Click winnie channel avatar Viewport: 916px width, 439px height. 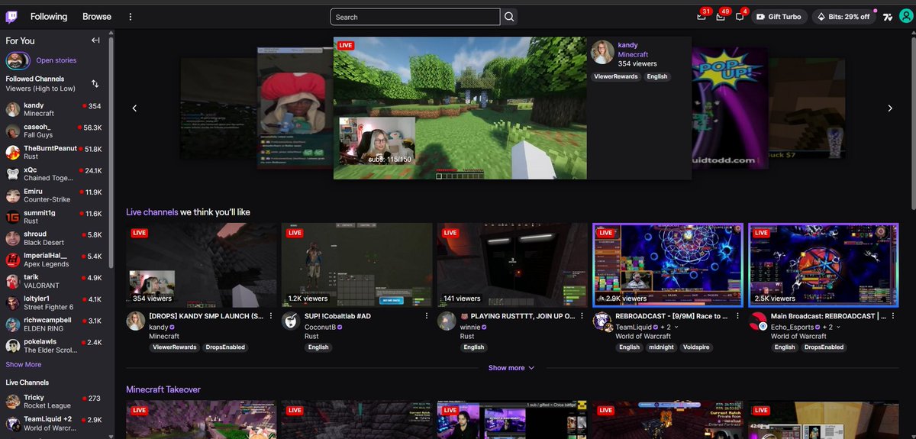447,321
